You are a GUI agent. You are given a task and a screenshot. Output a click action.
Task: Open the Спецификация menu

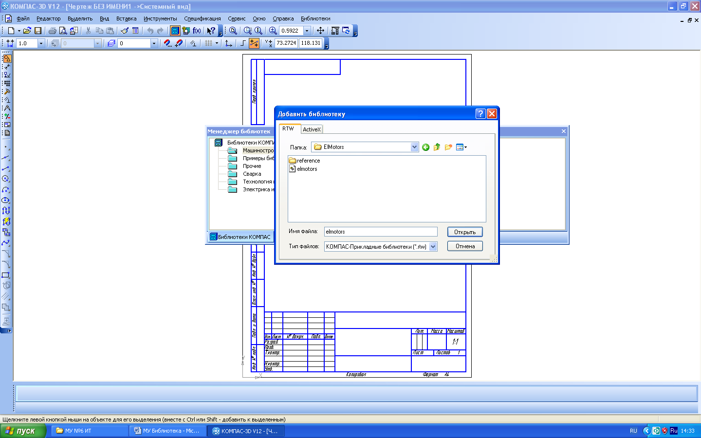pyautogui.click(x=203, y=18)
